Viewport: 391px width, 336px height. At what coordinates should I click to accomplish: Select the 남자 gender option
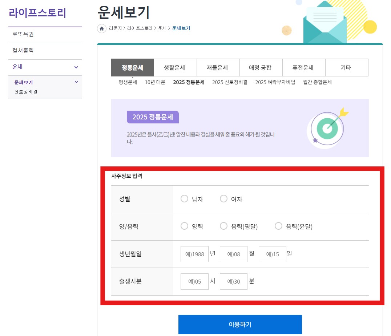[x=184, y=199]
